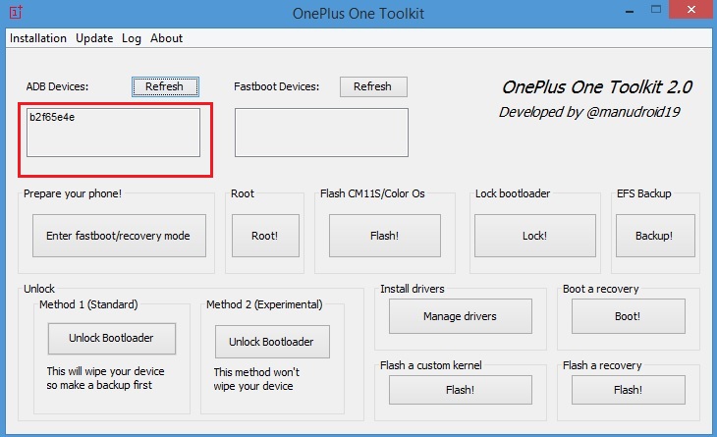Open the About menu
The height and width of the screenshot is (437, 717).
coord(166,38)
